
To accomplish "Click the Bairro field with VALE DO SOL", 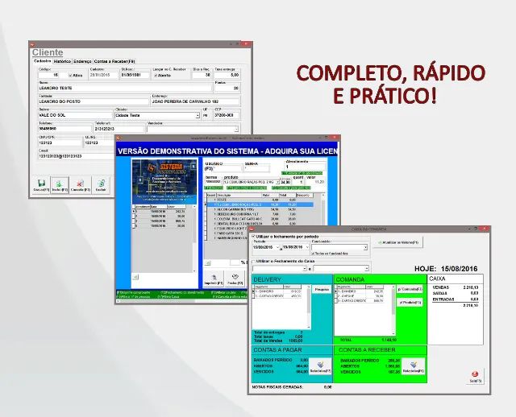I will (x=75, y=116).
